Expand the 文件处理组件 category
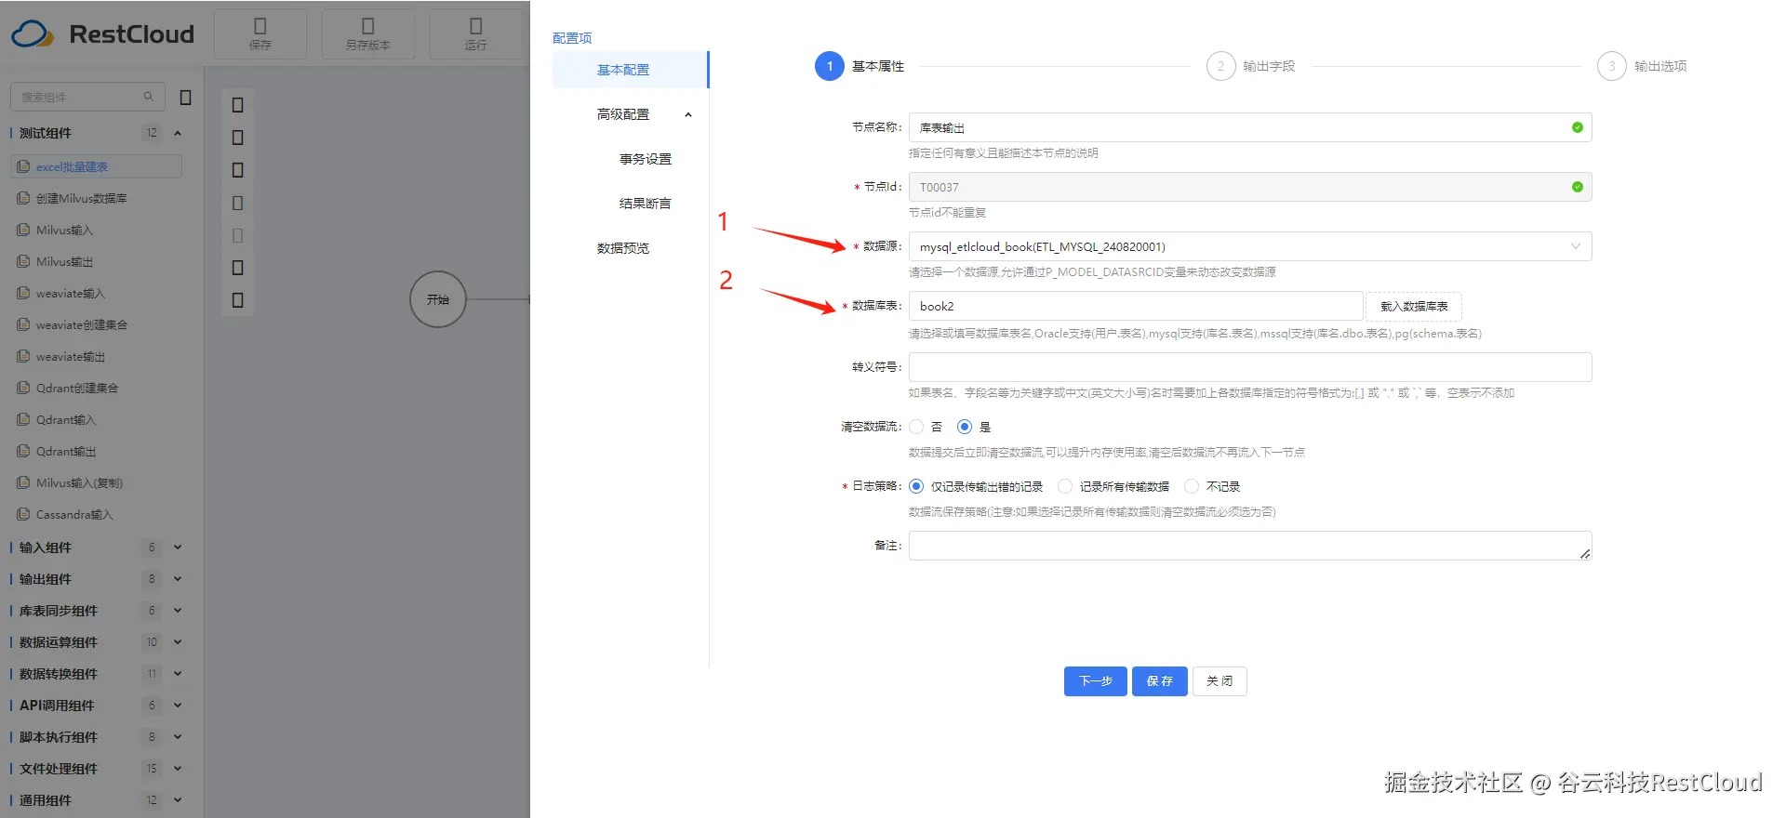 coord(178,769)
